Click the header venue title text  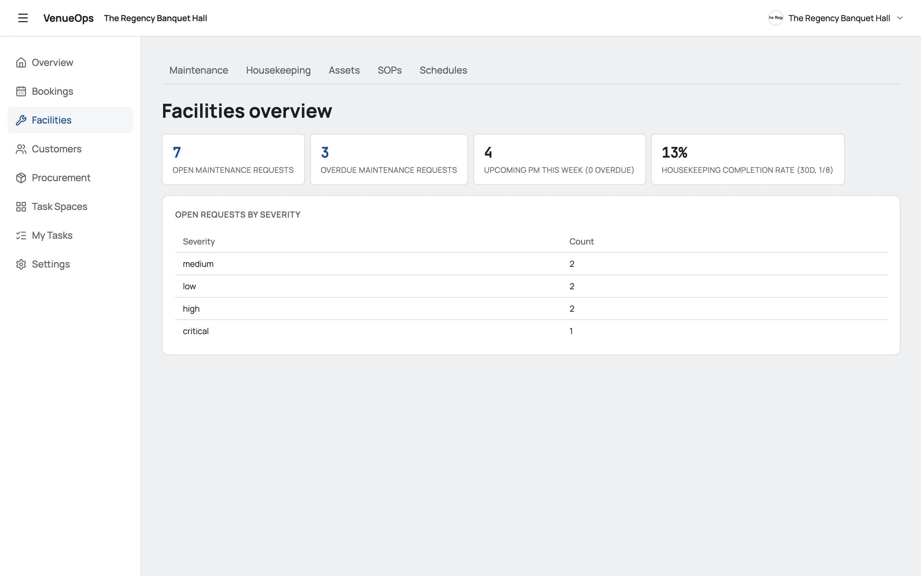tap(156, 18)
